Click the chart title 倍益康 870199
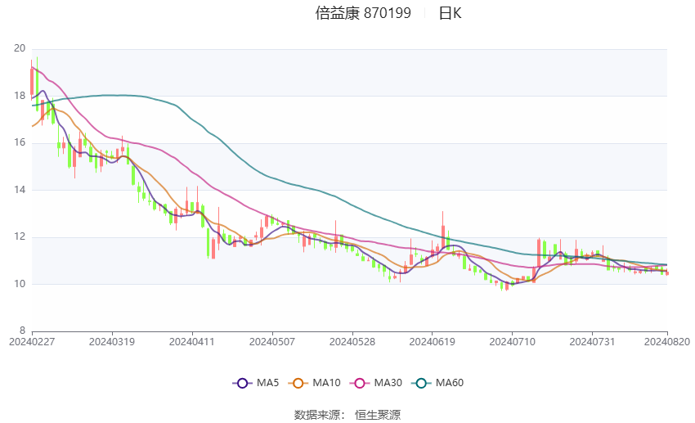 tap(363, 13)
